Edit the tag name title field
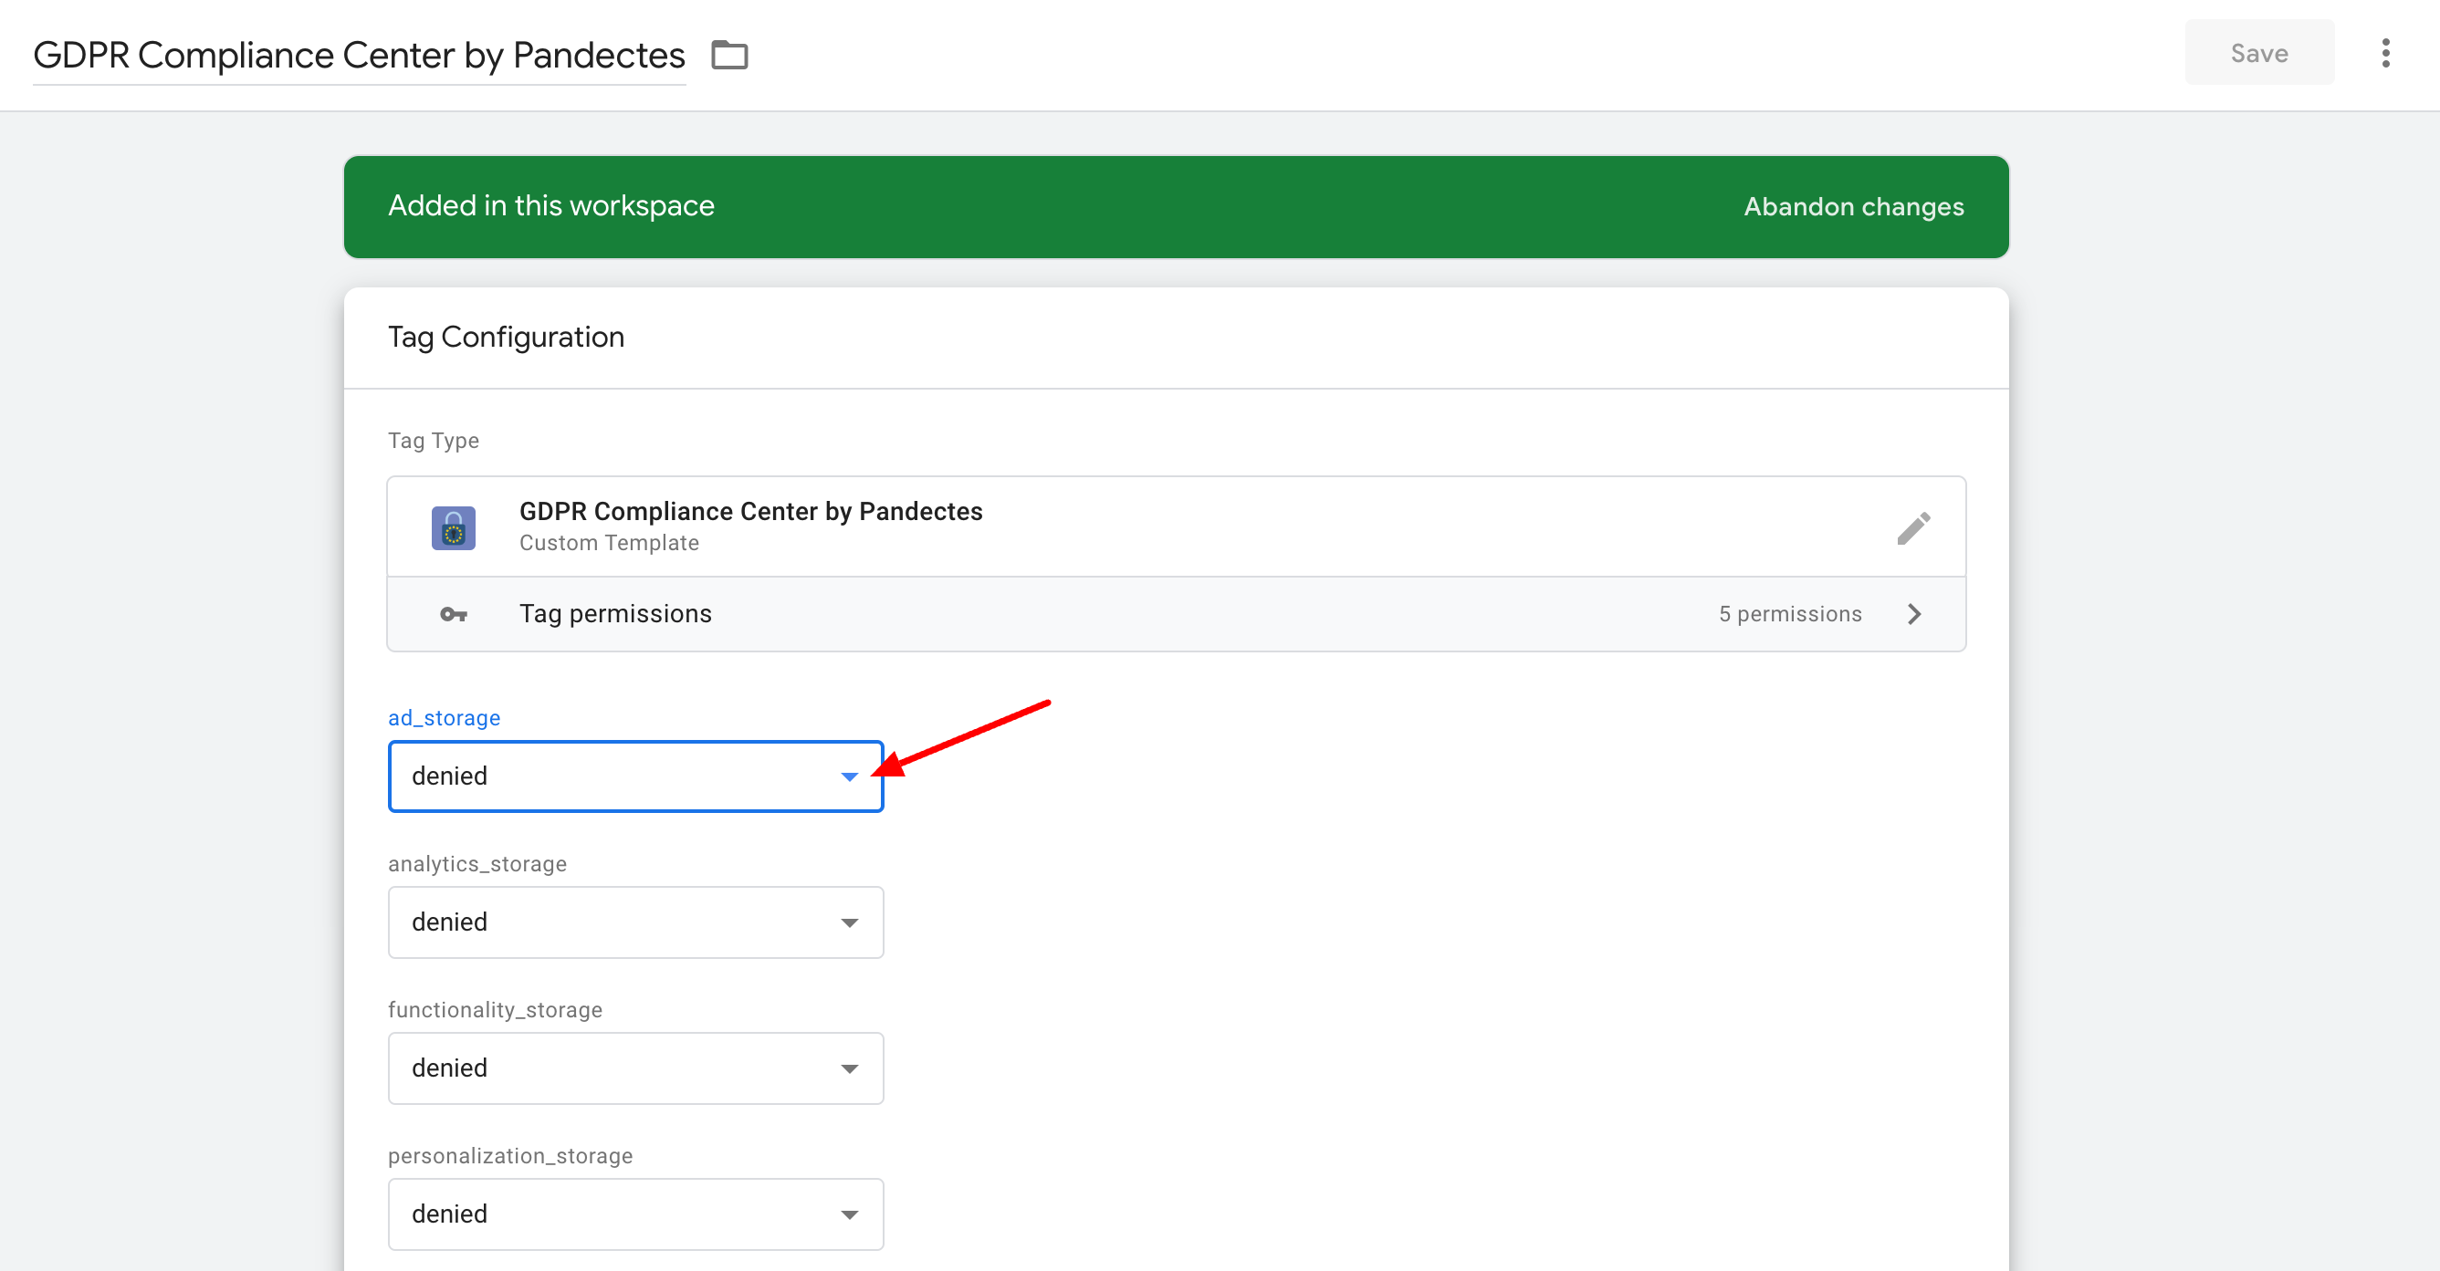Image resolution: width=2440 pixels, height=1271 pixels. coord(359,56)
